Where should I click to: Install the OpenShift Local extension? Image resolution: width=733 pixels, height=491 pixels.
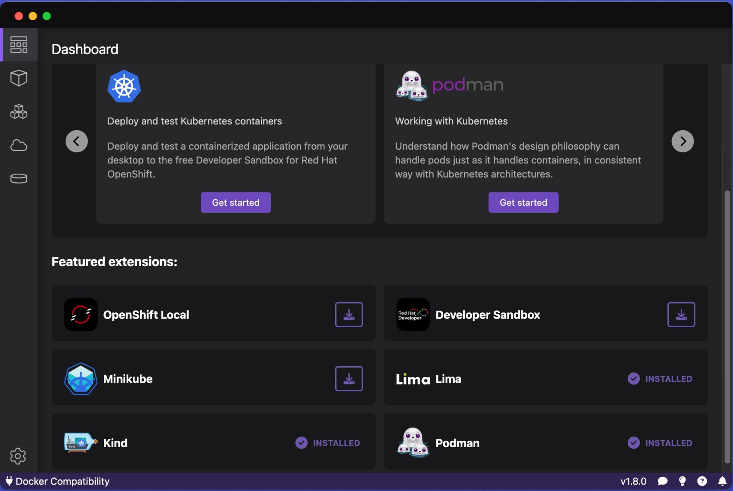point(349,314)
